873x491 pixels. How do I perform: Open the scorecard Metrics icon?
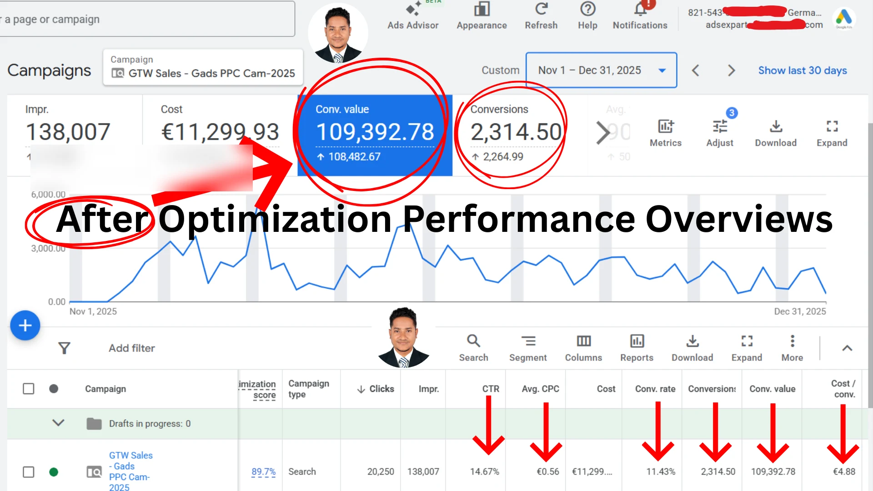[666, 126]
